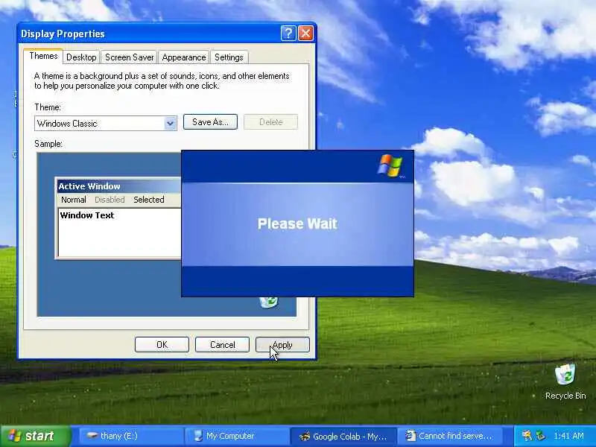Switch to Google Colab taskbar window
Viewport: 596px width, 447px height.
click(x=343, y=436)
